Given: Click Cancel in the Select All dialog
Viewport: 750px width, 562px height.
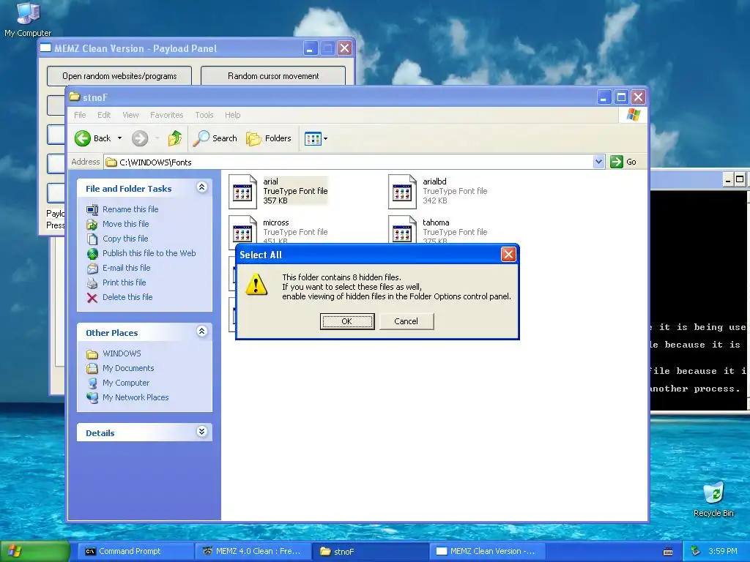Looking at the screenshot, I should (x=406, y=321).
